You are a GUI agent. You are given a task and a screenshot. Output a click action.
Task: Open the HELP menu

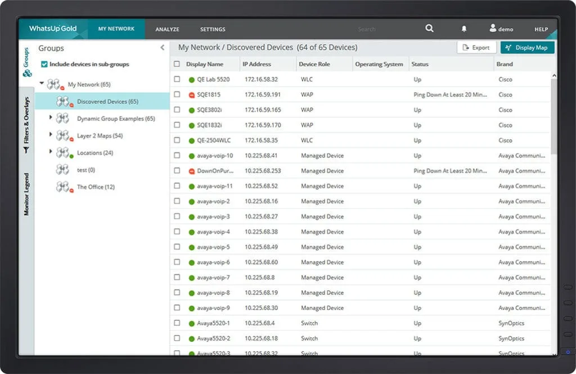click(x=541, y=29)
